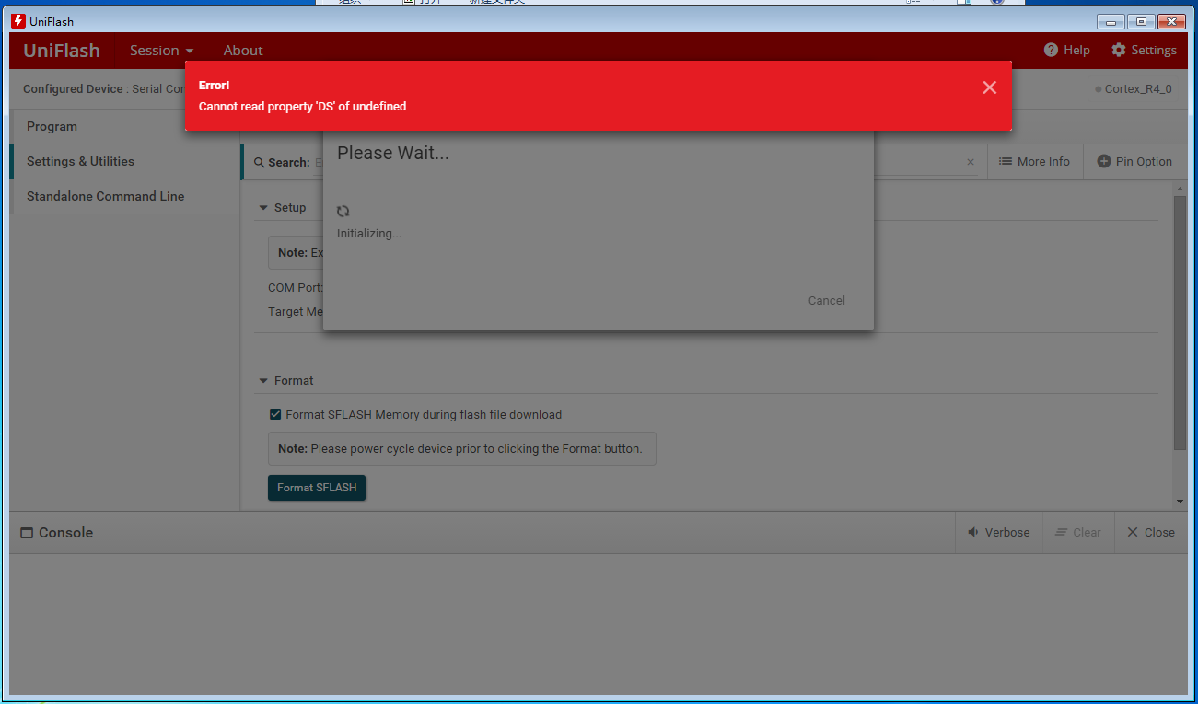This screenshot has height=704, width=1198.
Task: Click the Console panel window icon
Action: pos(27,533)
